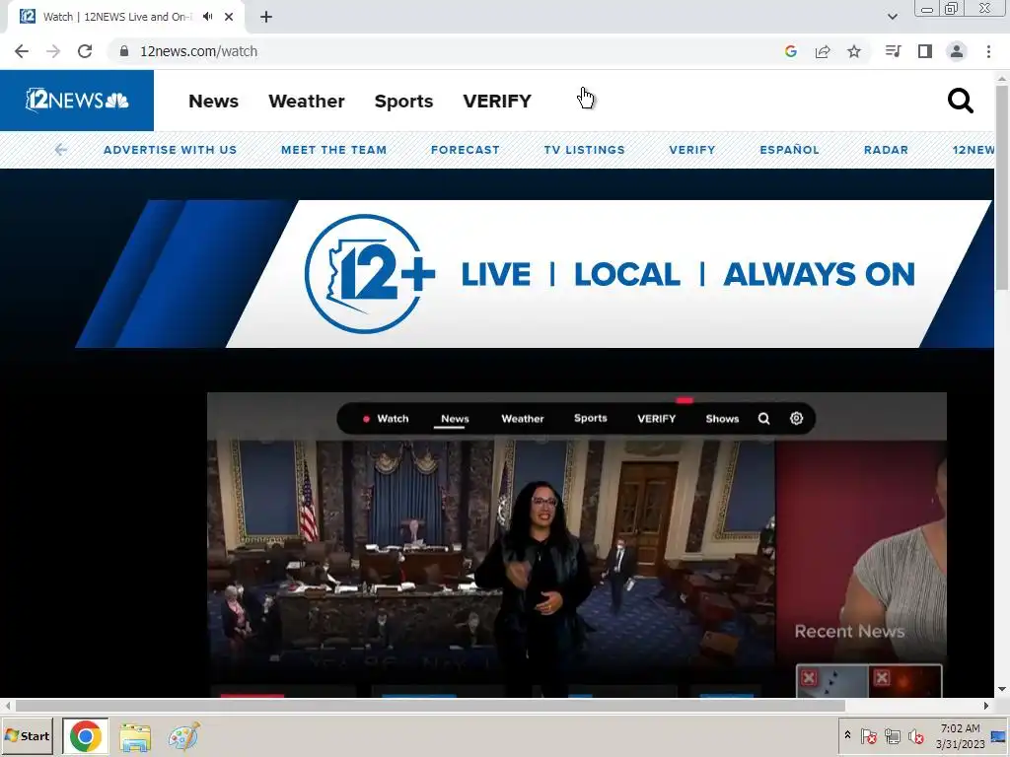Open the Windows Start menu
Image resolution: width=1010 pixels, height=757 pixels.
(27, 736)
